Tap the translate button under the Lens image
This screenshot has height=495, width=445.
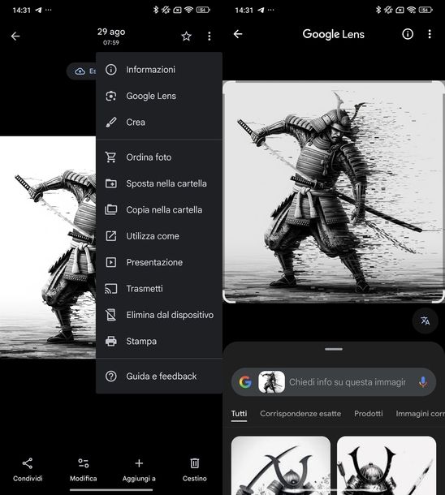pyautogui.click(x=425, y=321)
